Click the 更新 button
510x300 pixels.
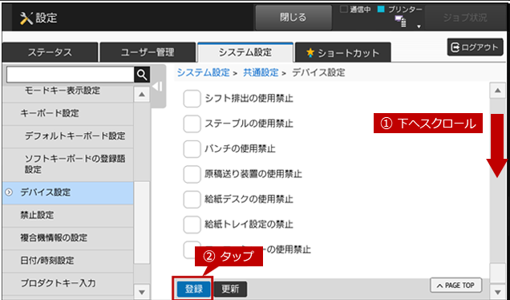(231, 289)
